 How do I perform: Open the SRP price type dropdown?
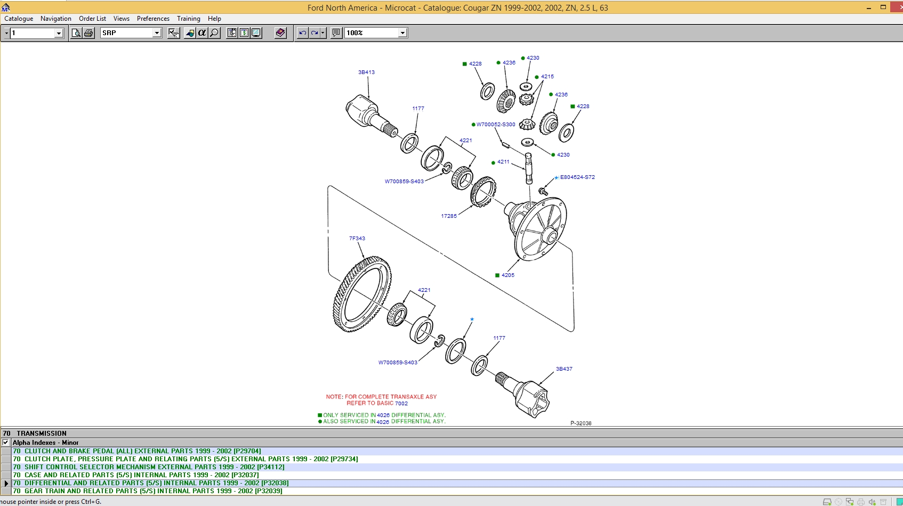tap(157, 33)
